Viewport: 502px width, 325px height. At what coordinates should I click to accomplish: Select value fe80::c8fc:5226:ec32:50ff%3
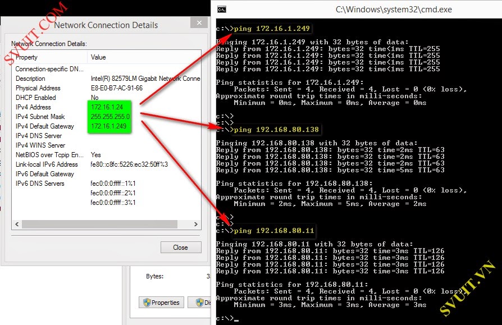point(129,164)
